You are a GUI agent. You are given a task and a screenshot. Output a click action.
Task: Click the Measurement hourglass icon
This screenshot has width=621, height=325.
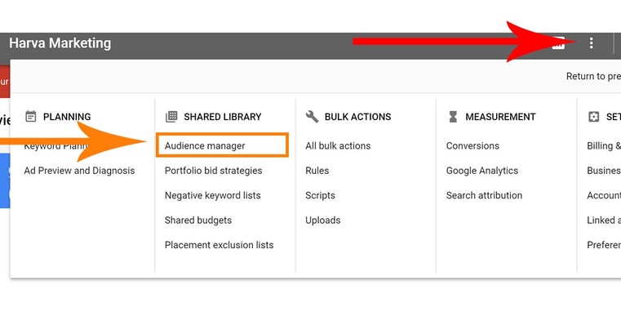(x=453, y=117)
